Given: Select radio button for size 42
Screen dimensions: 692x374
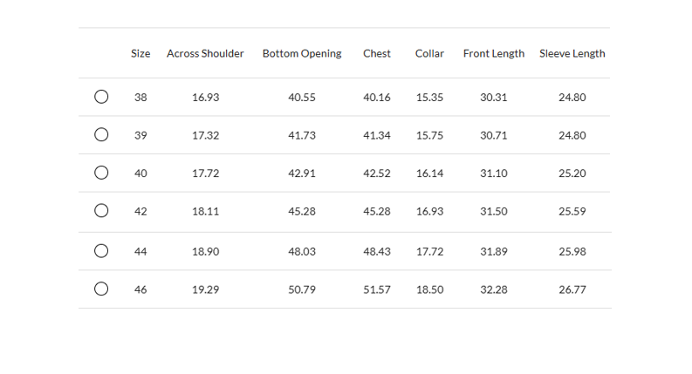Looking at the screenshot, I should tap(101, 211).
